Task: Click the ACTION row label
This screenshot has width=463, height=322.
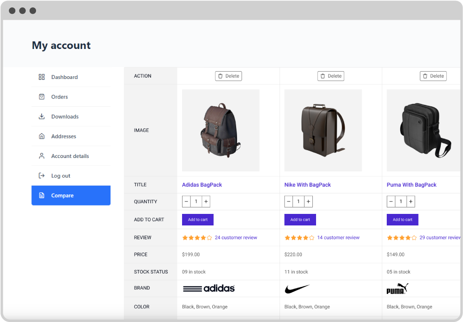Action: pos(143,76)
